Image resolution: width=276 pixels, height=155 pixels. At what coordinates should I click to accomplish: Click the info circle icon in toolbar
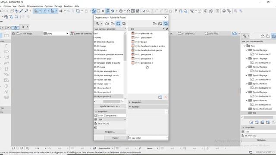tap(205, 11)
